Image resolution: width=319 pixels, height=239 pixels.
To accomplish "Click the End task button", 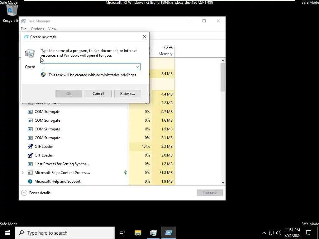I will (x=210, y=193).
